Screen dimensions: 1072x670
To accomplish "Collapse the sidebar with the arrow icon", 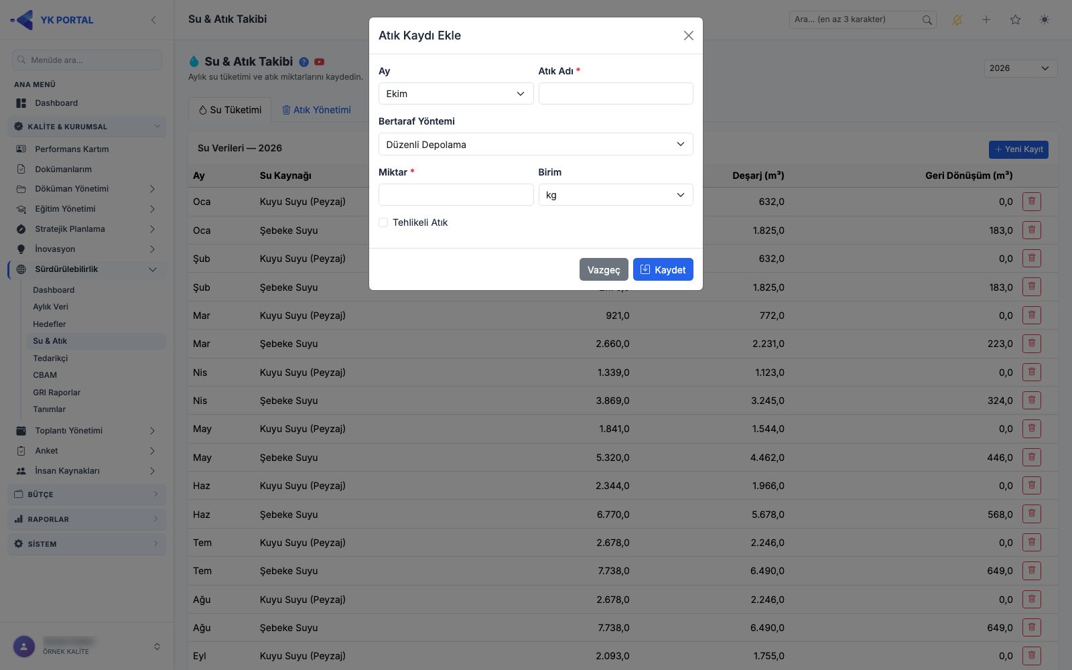I will coord(153,20).
